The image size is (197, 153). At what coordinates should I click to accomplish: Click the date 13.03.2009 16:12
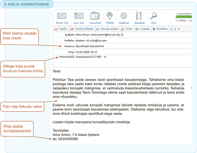tap(86, 52)
